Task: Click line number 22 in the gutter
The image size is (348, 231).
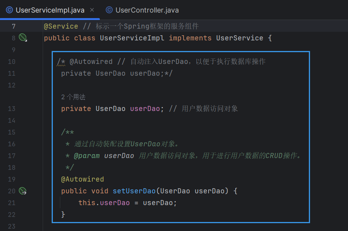Action: click(11, 215)
